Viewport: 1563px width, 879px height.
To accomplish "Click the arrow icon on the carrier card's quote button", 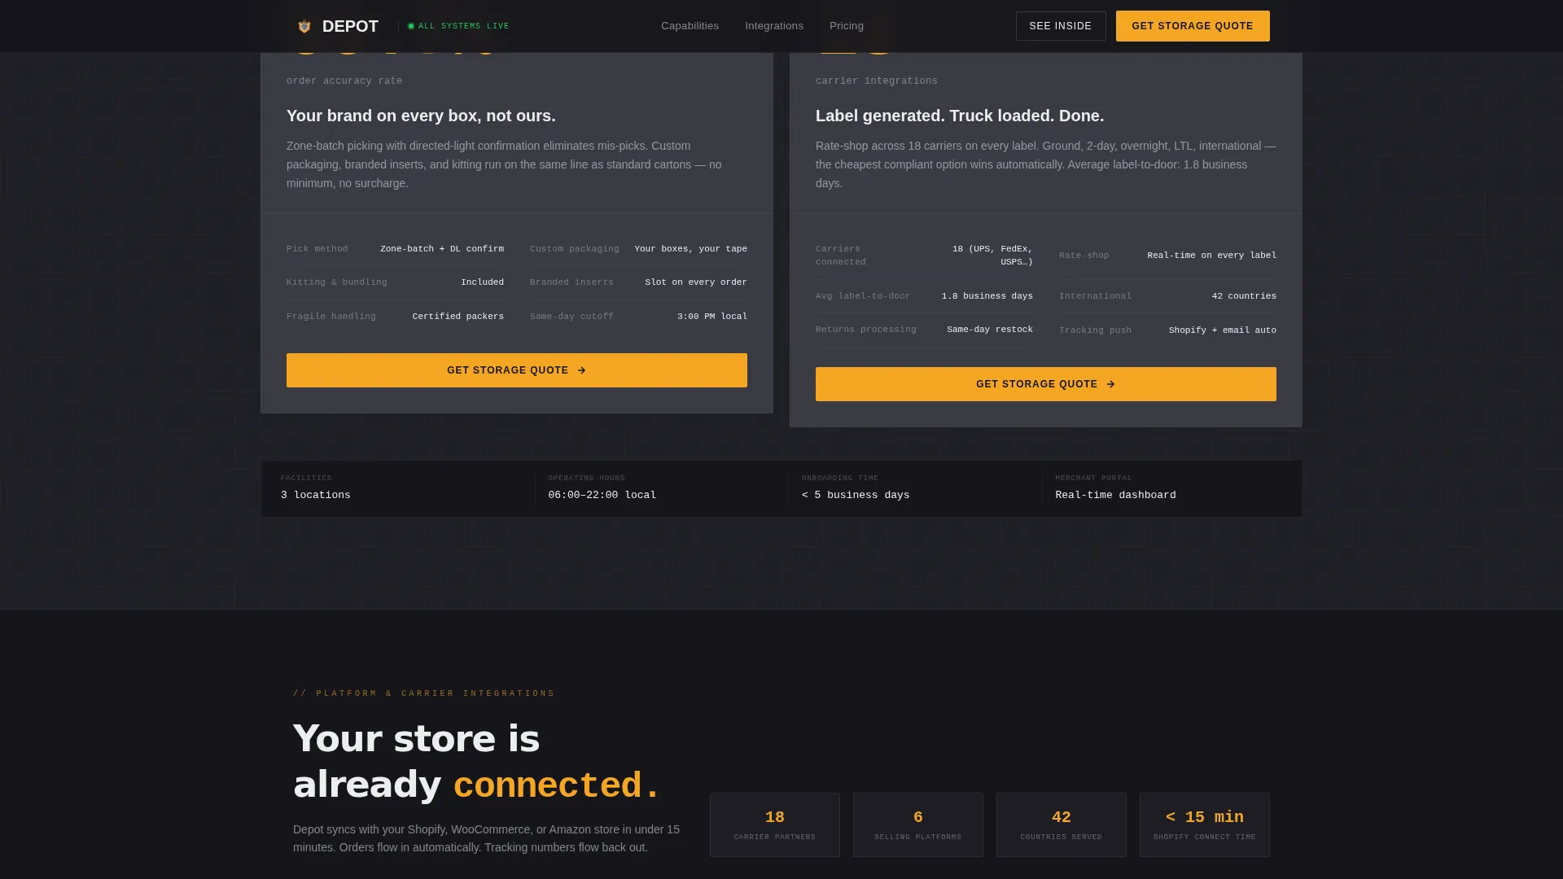I will coord(1110,384).
